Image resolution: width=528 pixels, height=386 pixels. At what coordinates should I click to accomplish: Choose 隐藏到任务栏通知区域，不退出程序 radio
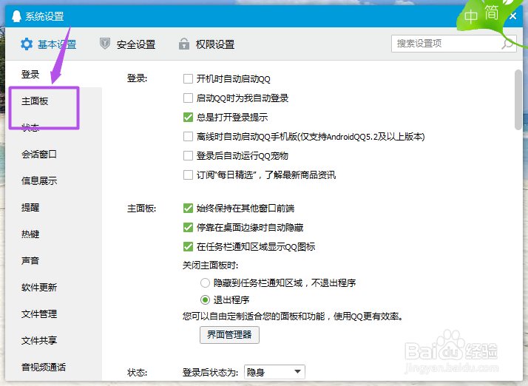point(205,282)
